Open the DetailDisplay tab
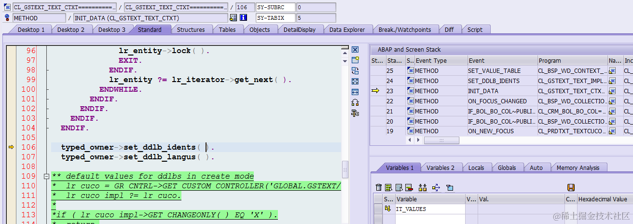Image resolution: width=633 pixels, height=224 pixels. [299, 29]
